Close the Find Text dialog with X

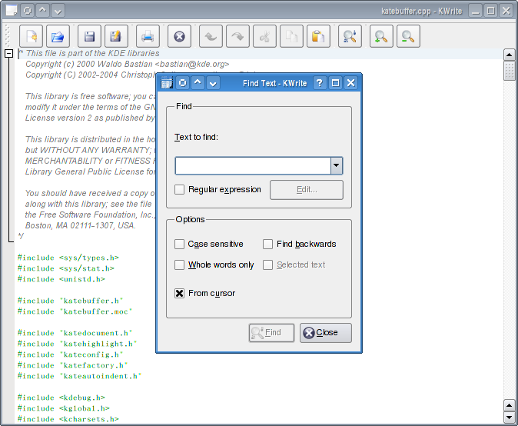pyautogui.click(x=350, y=82)
